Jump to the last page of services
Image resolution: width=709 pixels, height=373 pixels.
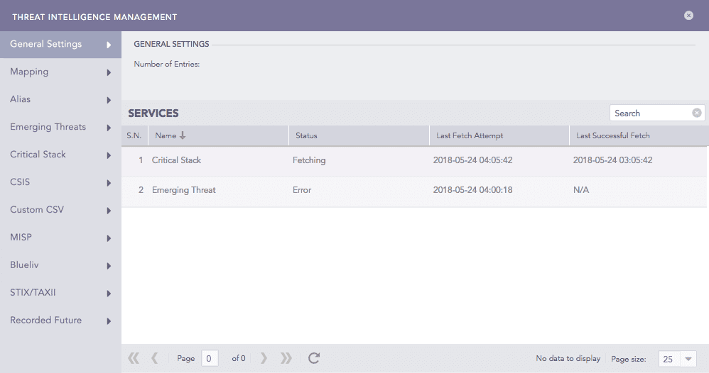[286, 358]
